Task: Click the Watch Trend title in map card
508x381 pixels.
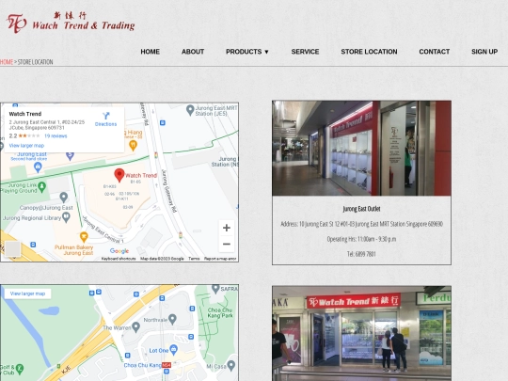Action: tap(25, 114)
